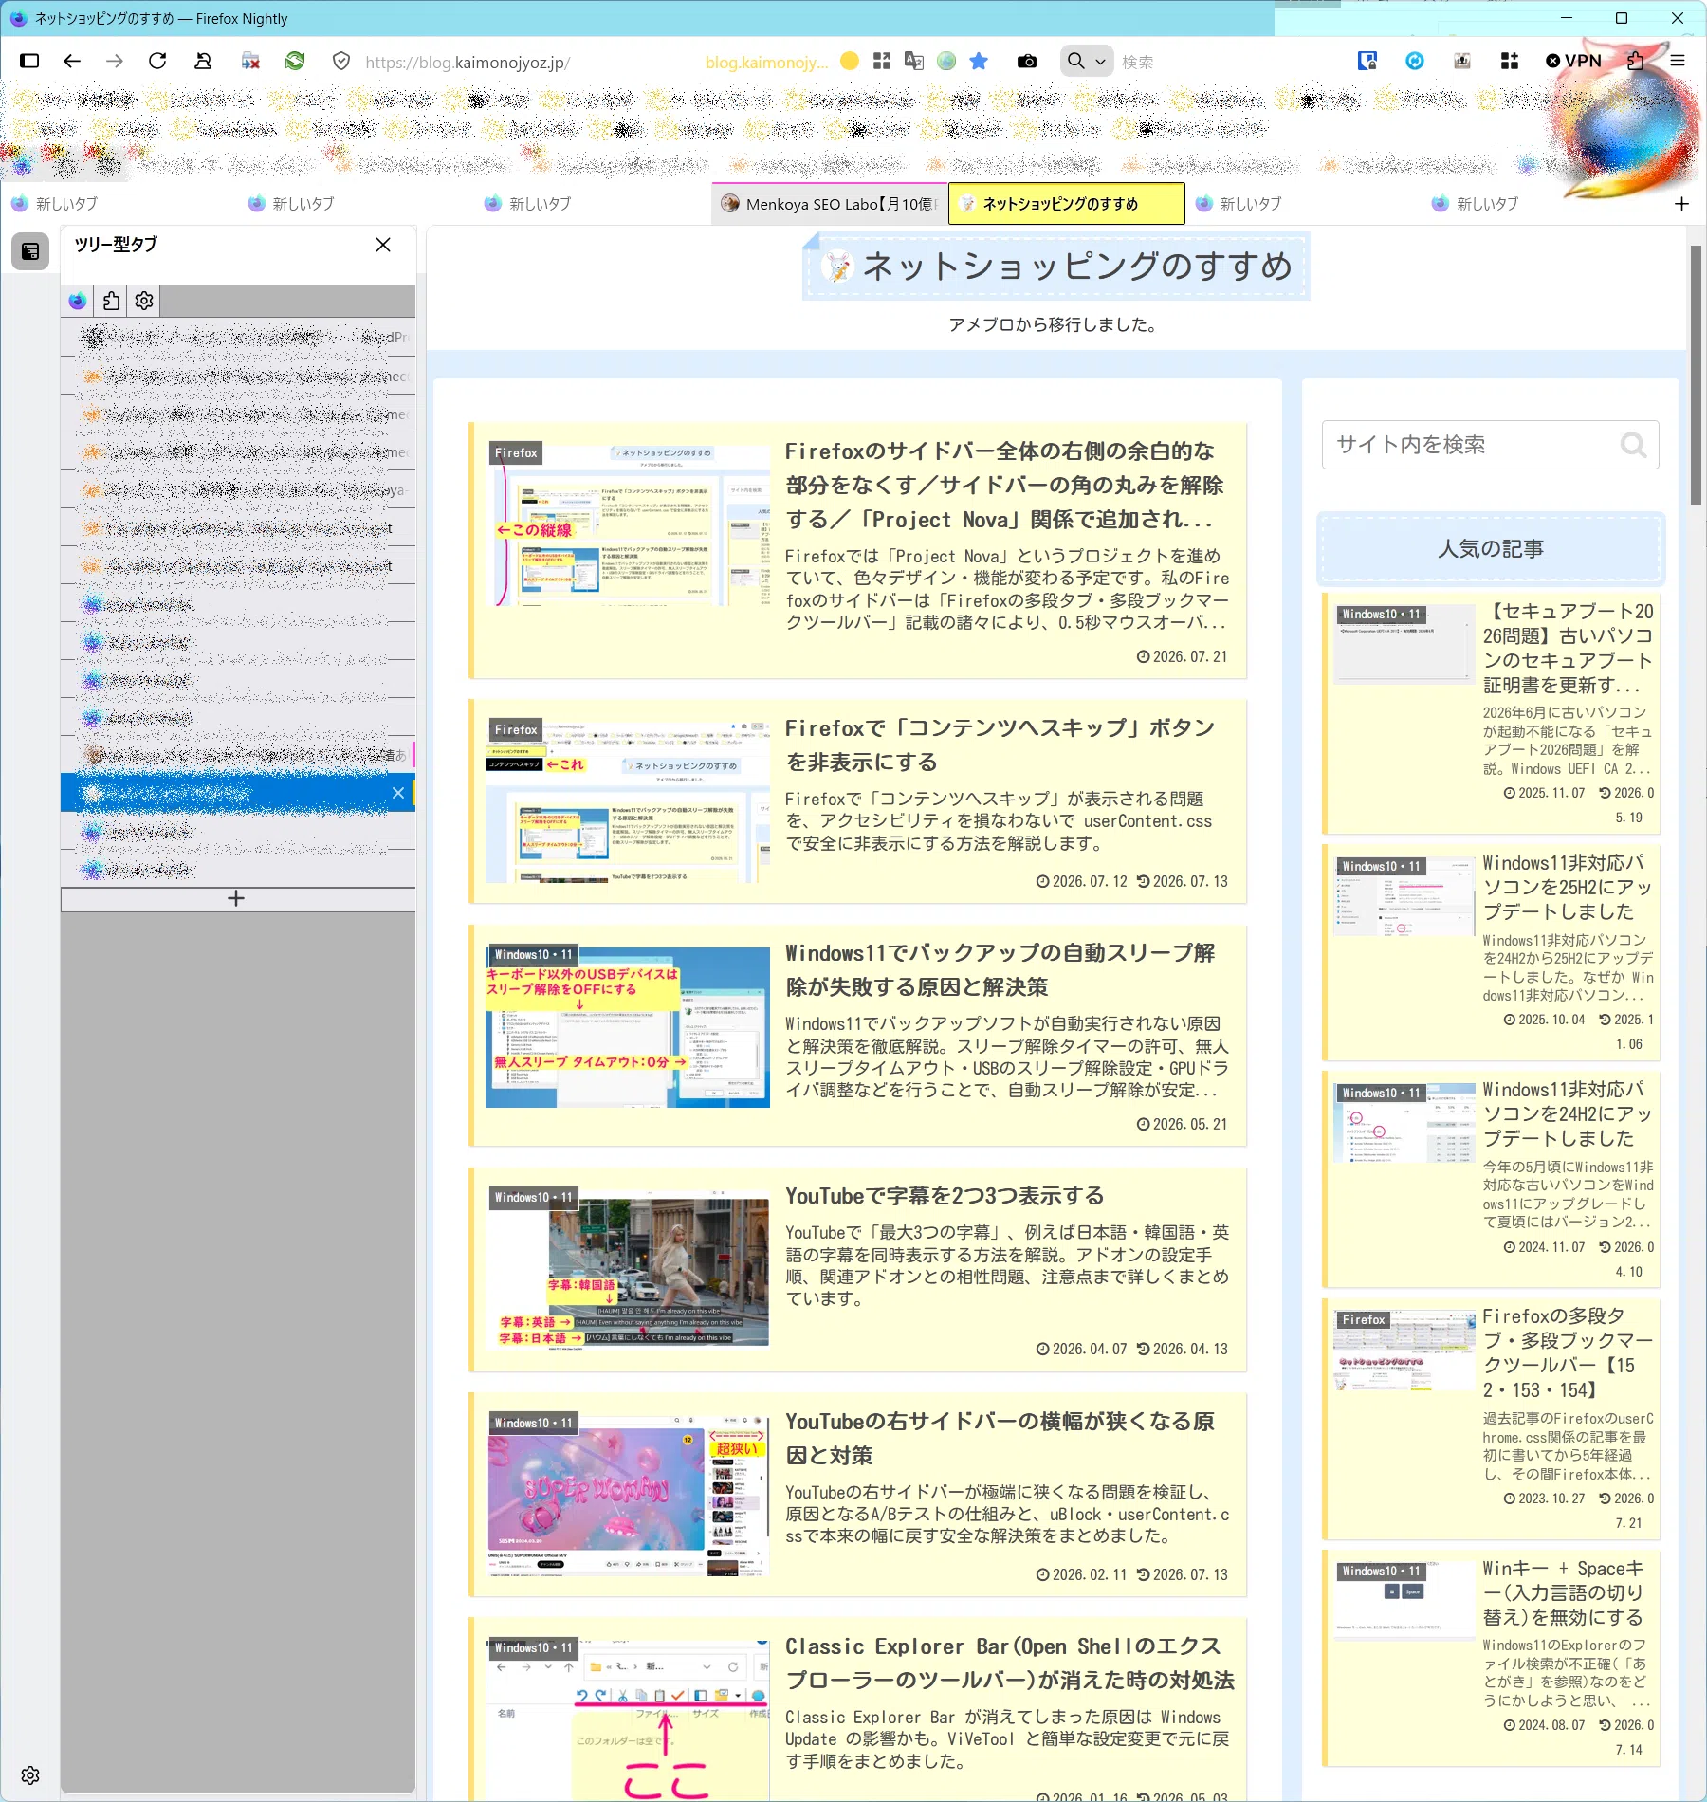Click the blue sync circular arrows icon
Screen dimensions: 1707x1802
coord(1415,61)
